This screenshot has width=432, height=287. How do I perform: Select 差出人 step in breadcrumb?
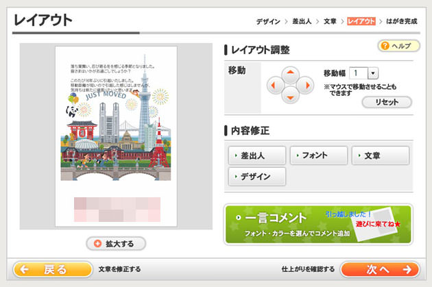(302, 21)
